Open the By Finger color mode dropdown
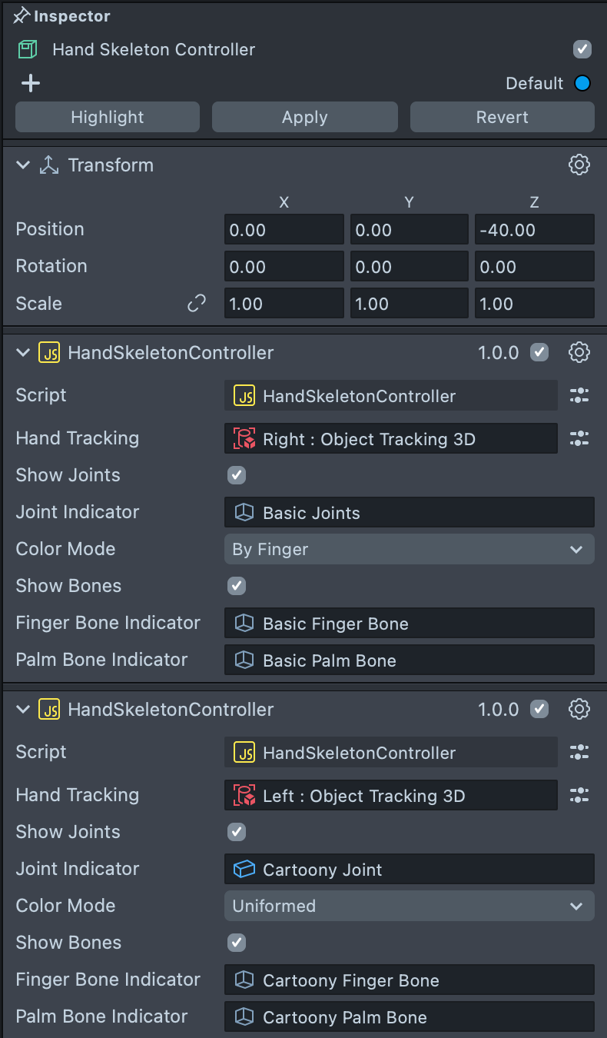The width and height of the screenshot is (607, 1038). pyautogui.click(x=409, y=549)
